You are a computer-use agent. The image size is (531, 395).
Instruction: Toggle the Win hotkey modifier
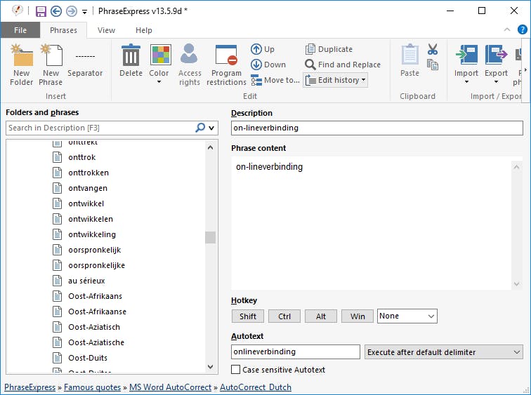pyautogui.click(x=358, y=316)
